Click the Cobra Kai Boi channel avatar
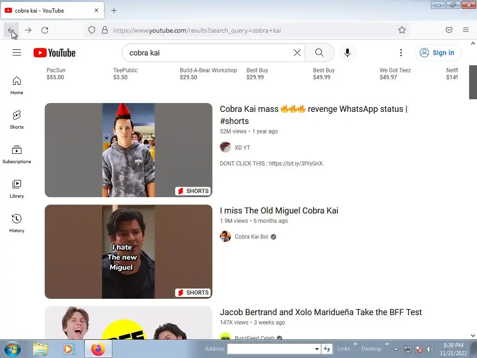477x358 pixels. pos(225,236)
